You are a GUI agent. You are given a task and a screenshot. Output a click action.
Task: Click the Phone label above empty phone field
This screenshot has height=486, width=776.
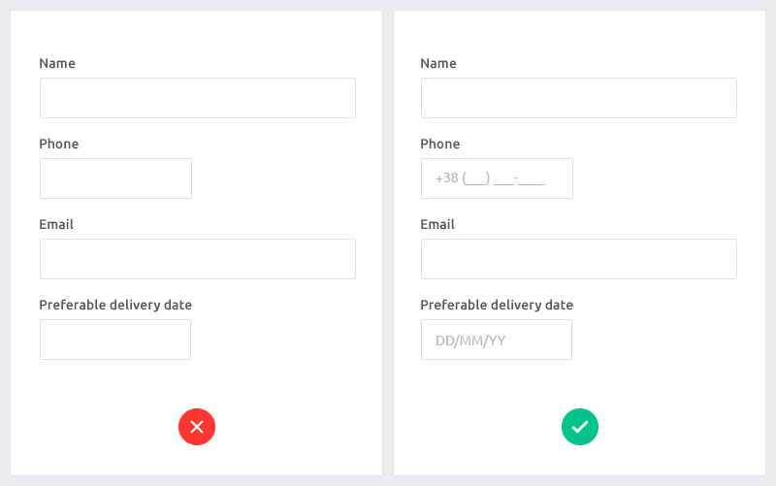(x=59, y=144)
